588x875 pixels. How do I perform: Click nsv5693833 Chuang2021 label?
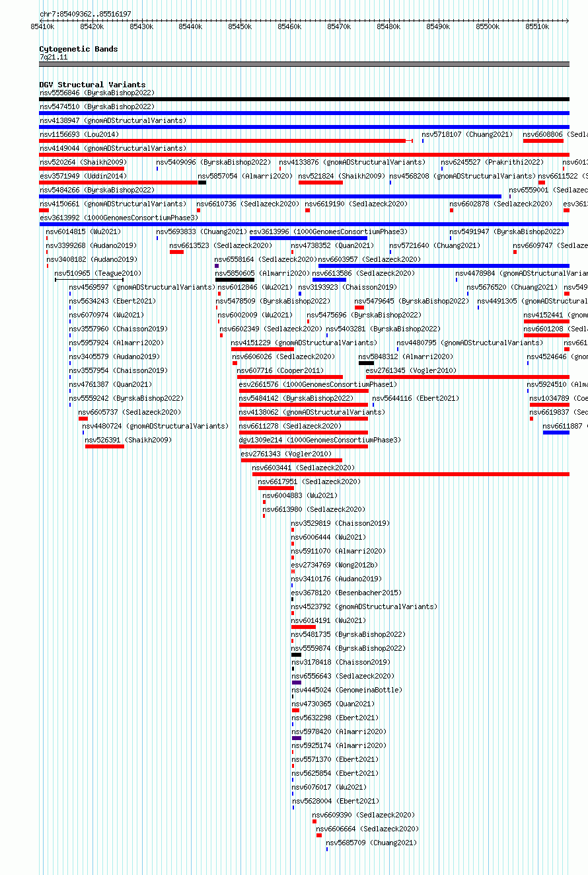[202, 231]
